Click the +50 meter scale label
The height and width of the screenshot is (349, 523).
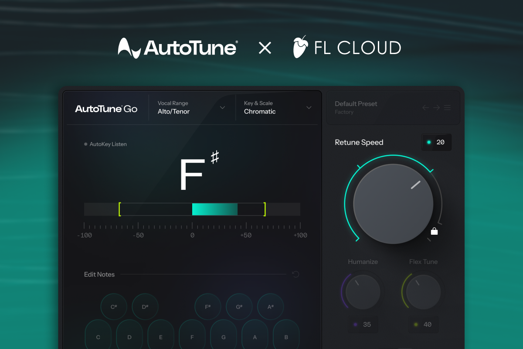[245, 235]
